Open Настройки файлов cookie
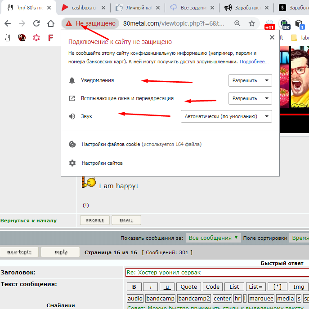This screenshot has width=309, height=309. [x=142, y=144]
